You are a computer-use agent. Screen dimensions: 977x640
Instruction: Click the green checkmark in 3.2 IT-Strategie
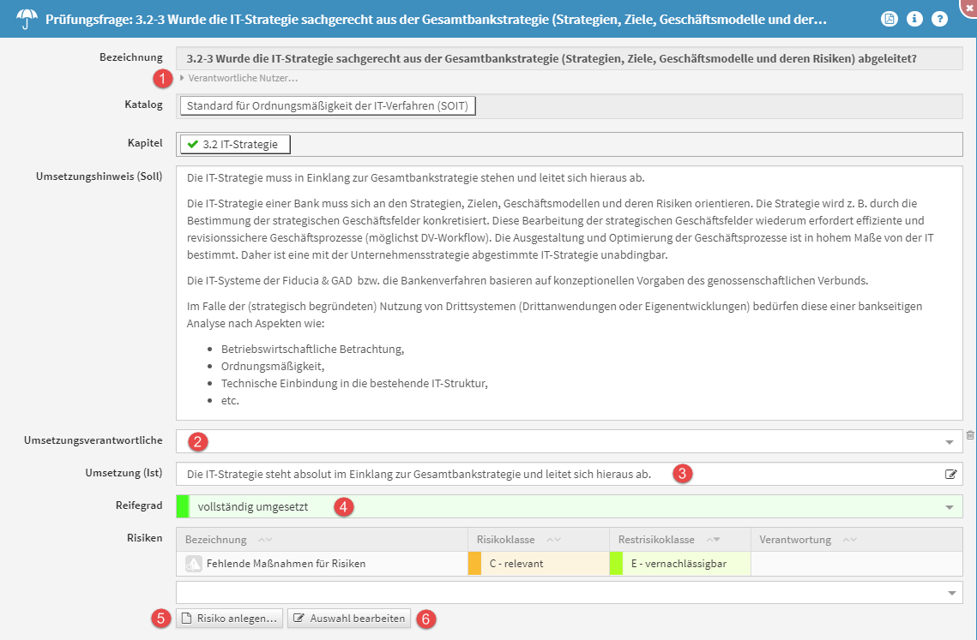(192, 144)
